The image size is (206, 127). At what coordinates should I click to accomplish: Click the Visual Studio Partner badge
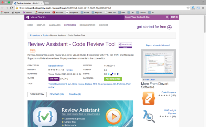click(125, 45)
